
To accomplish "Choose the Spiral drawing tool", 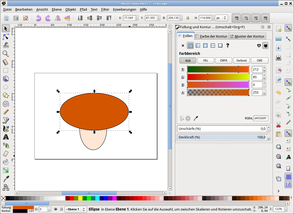I will click(6, 104).
